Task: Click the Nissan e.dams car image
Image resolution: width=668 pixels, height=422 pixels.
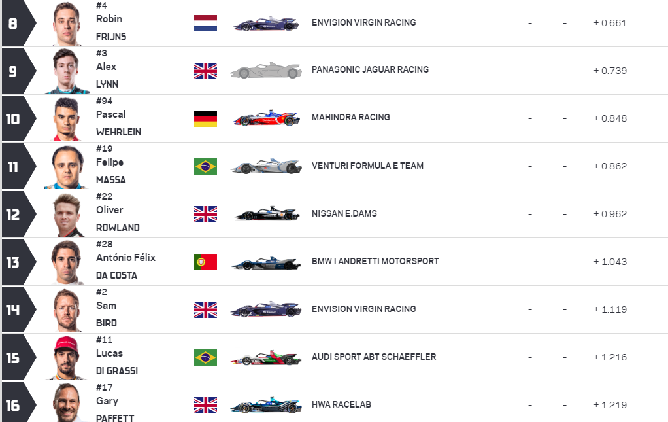Action: coord(266,214)
